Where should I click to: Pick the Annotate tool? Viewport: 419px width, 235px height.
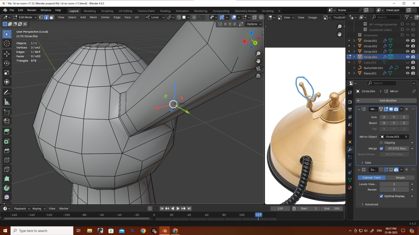click(x=7, y=93)
